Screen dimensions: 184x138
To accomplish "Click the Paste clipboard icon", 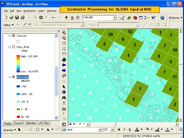I will point(41,17).
